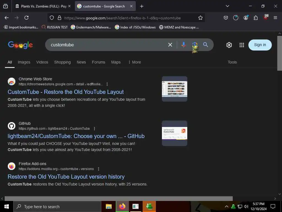Viewport: 282px width, 212px height.
Task: Click the Firefox taskbar icon
Action: coord(122,206)
